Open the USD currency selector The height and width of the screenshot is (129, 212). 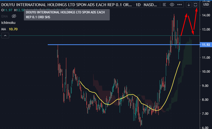[x=206, y=5]
